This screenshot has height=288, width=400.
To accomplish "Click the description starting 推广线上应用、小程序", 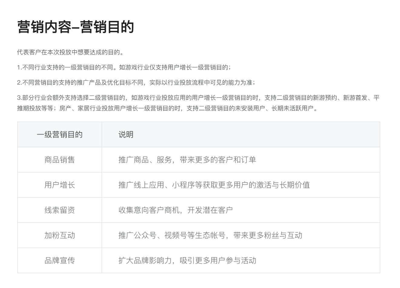I will (x=214, y=185).
